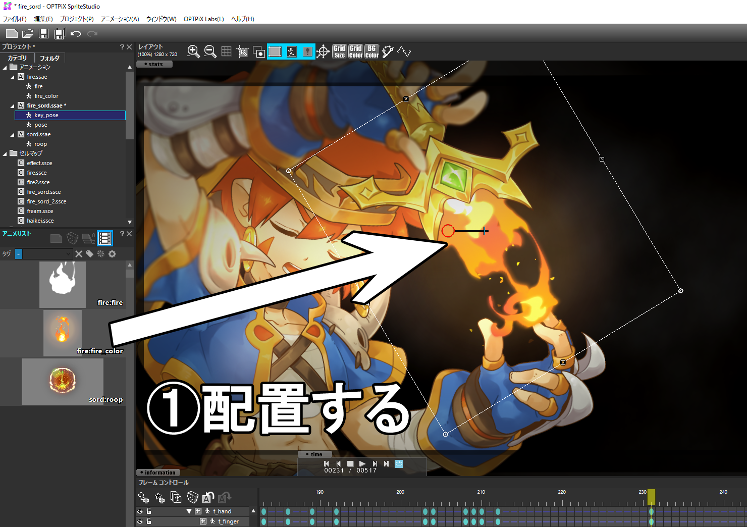Play the animation
This screenshot has width=747, height=527.
tap(362, 463)
